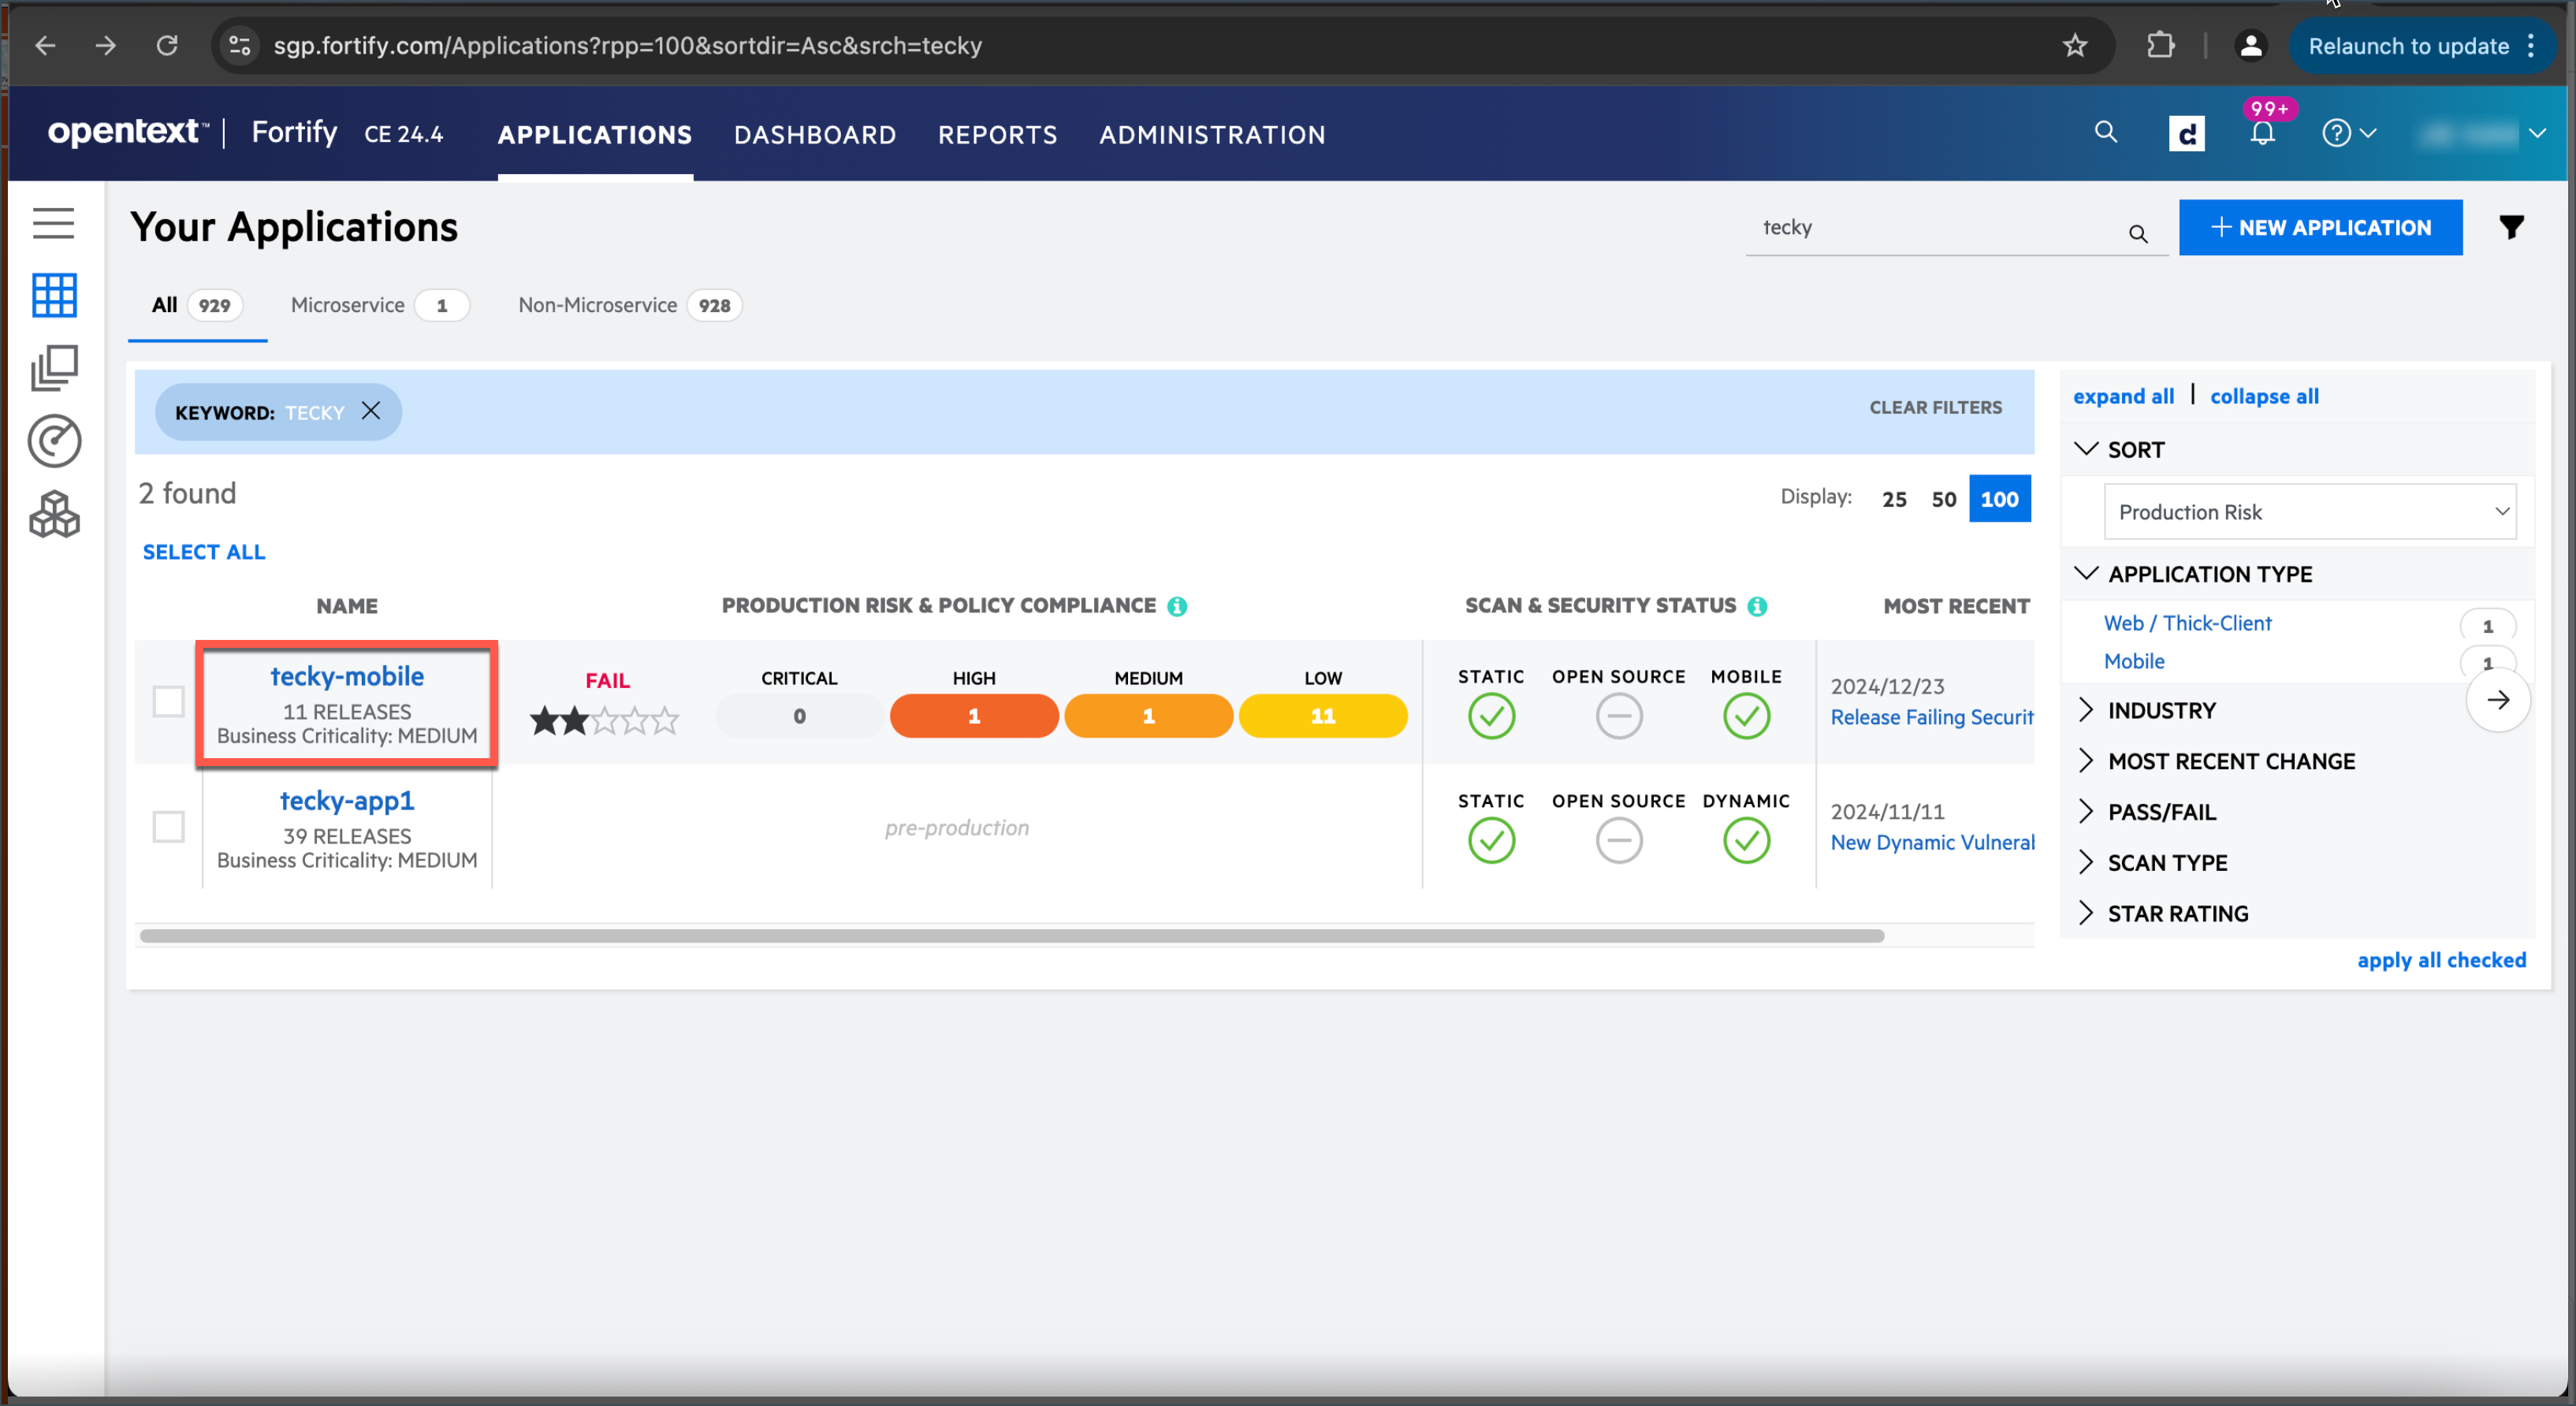
Task: Switch to the All 929 tab
Action: click(x=197, y=305)
